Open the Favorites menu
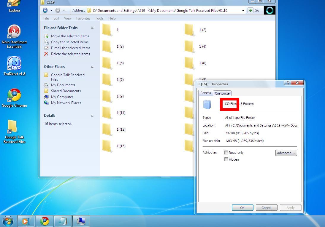The image size is (325, 227). pyautogui.click(x=83, y=18)
